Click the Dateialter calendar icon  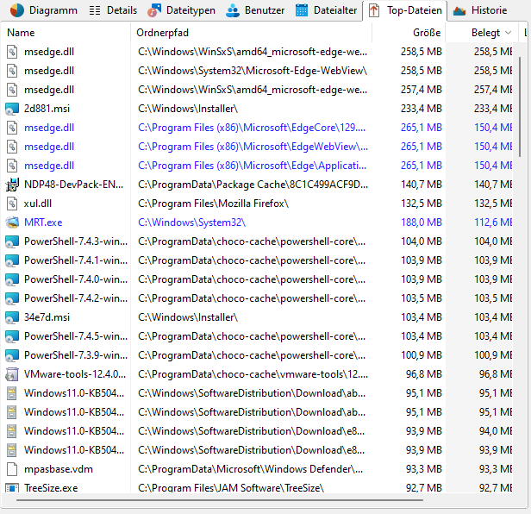[x=302, y=10]
